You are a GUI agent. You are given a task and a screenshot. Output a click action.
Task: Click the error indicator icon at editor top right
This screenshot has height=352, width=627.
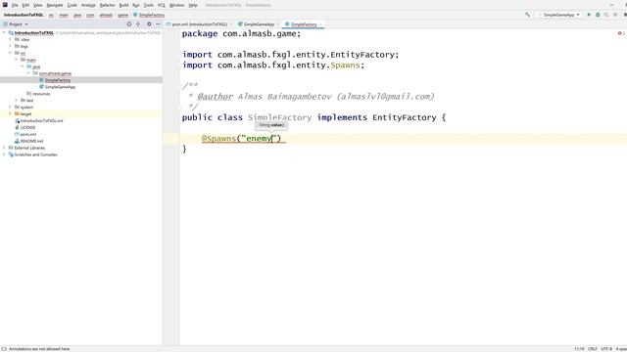point(620,33)
